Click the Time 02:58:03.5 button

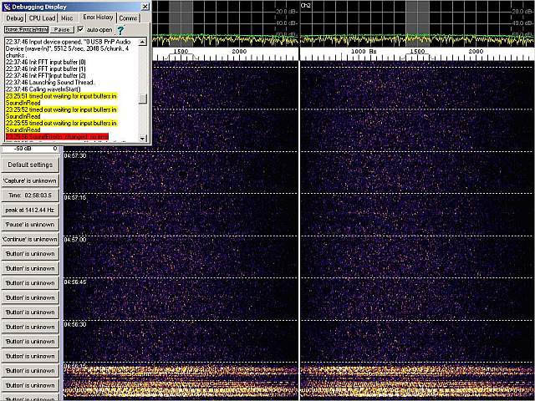pos(30,195)
